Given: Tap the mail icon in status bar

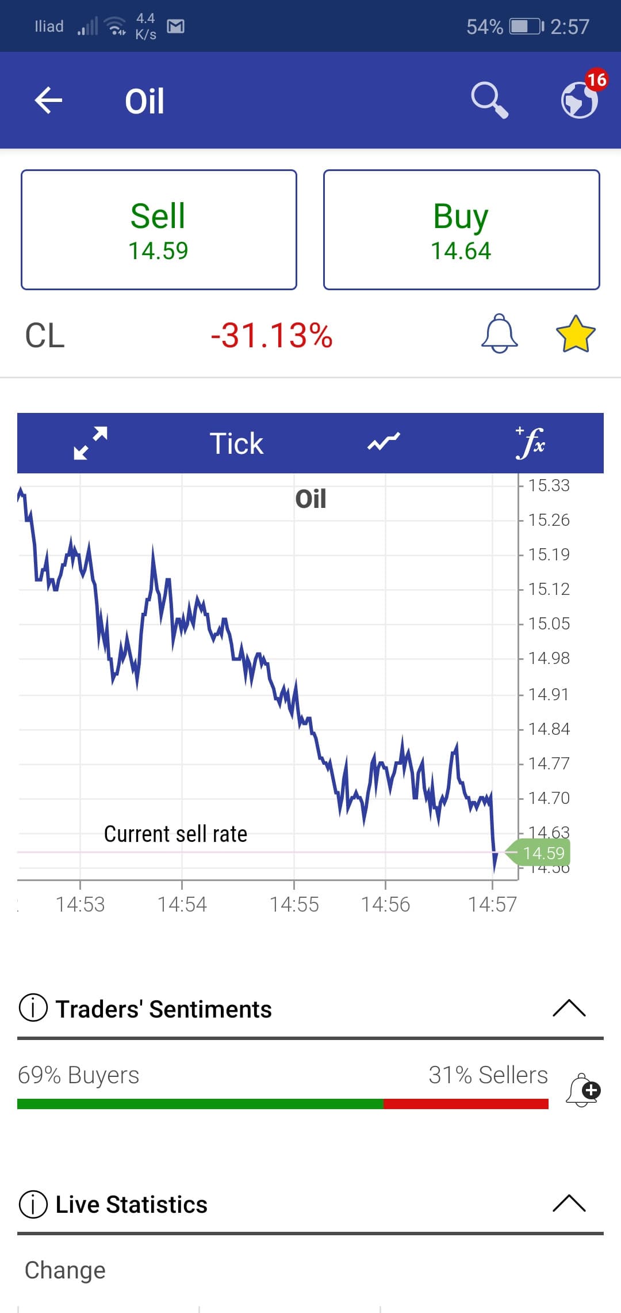Looking at the screenshot, I should (x=175, y=26).
